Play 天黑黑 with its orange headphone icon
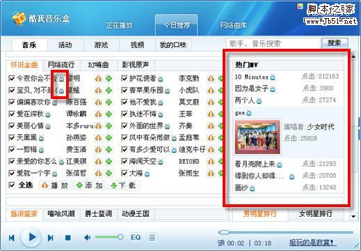 coord(98,138)
